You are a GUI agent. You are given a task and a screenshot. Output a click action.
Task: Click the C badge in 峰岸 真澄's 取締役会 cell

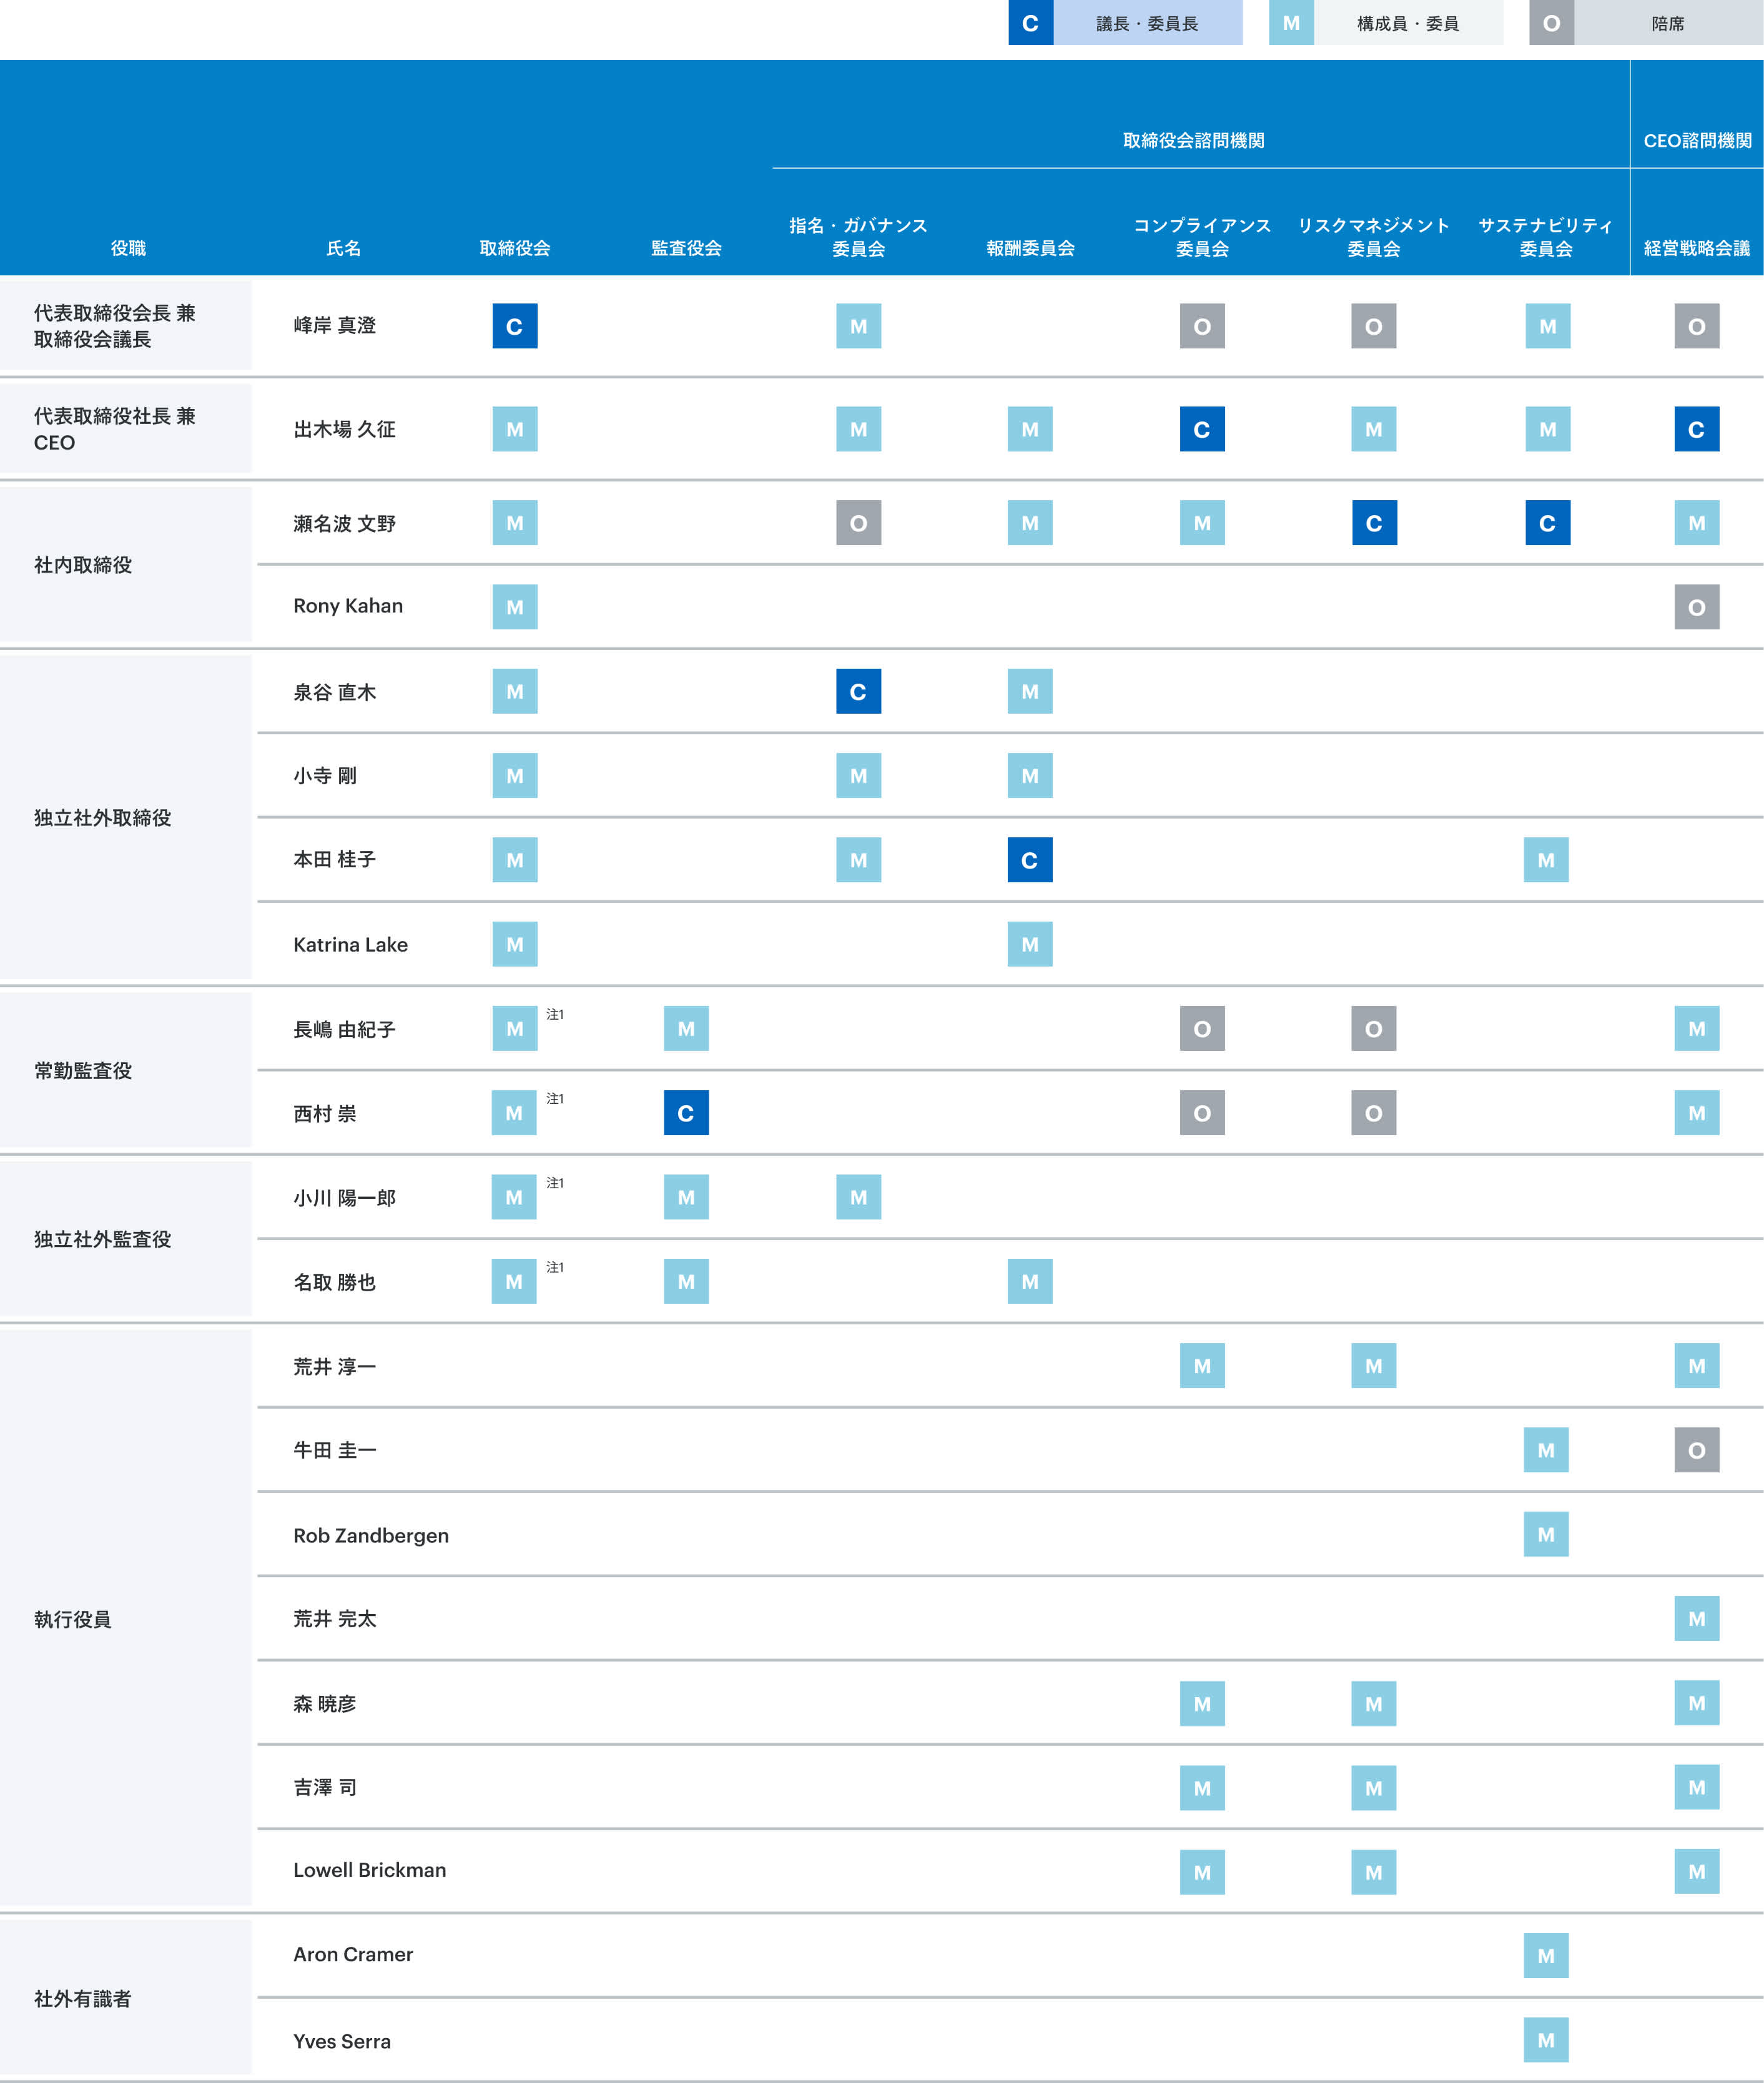[x=514, y=326]
